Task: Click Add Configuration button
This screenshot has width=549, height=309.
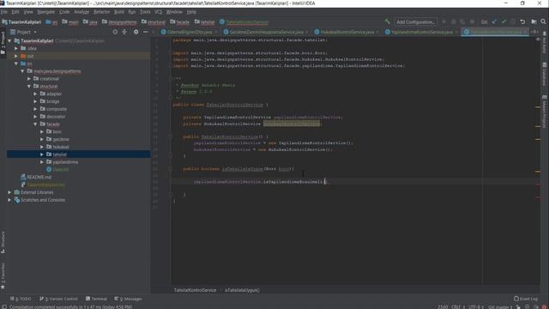Action: click(x=415, y=21)
